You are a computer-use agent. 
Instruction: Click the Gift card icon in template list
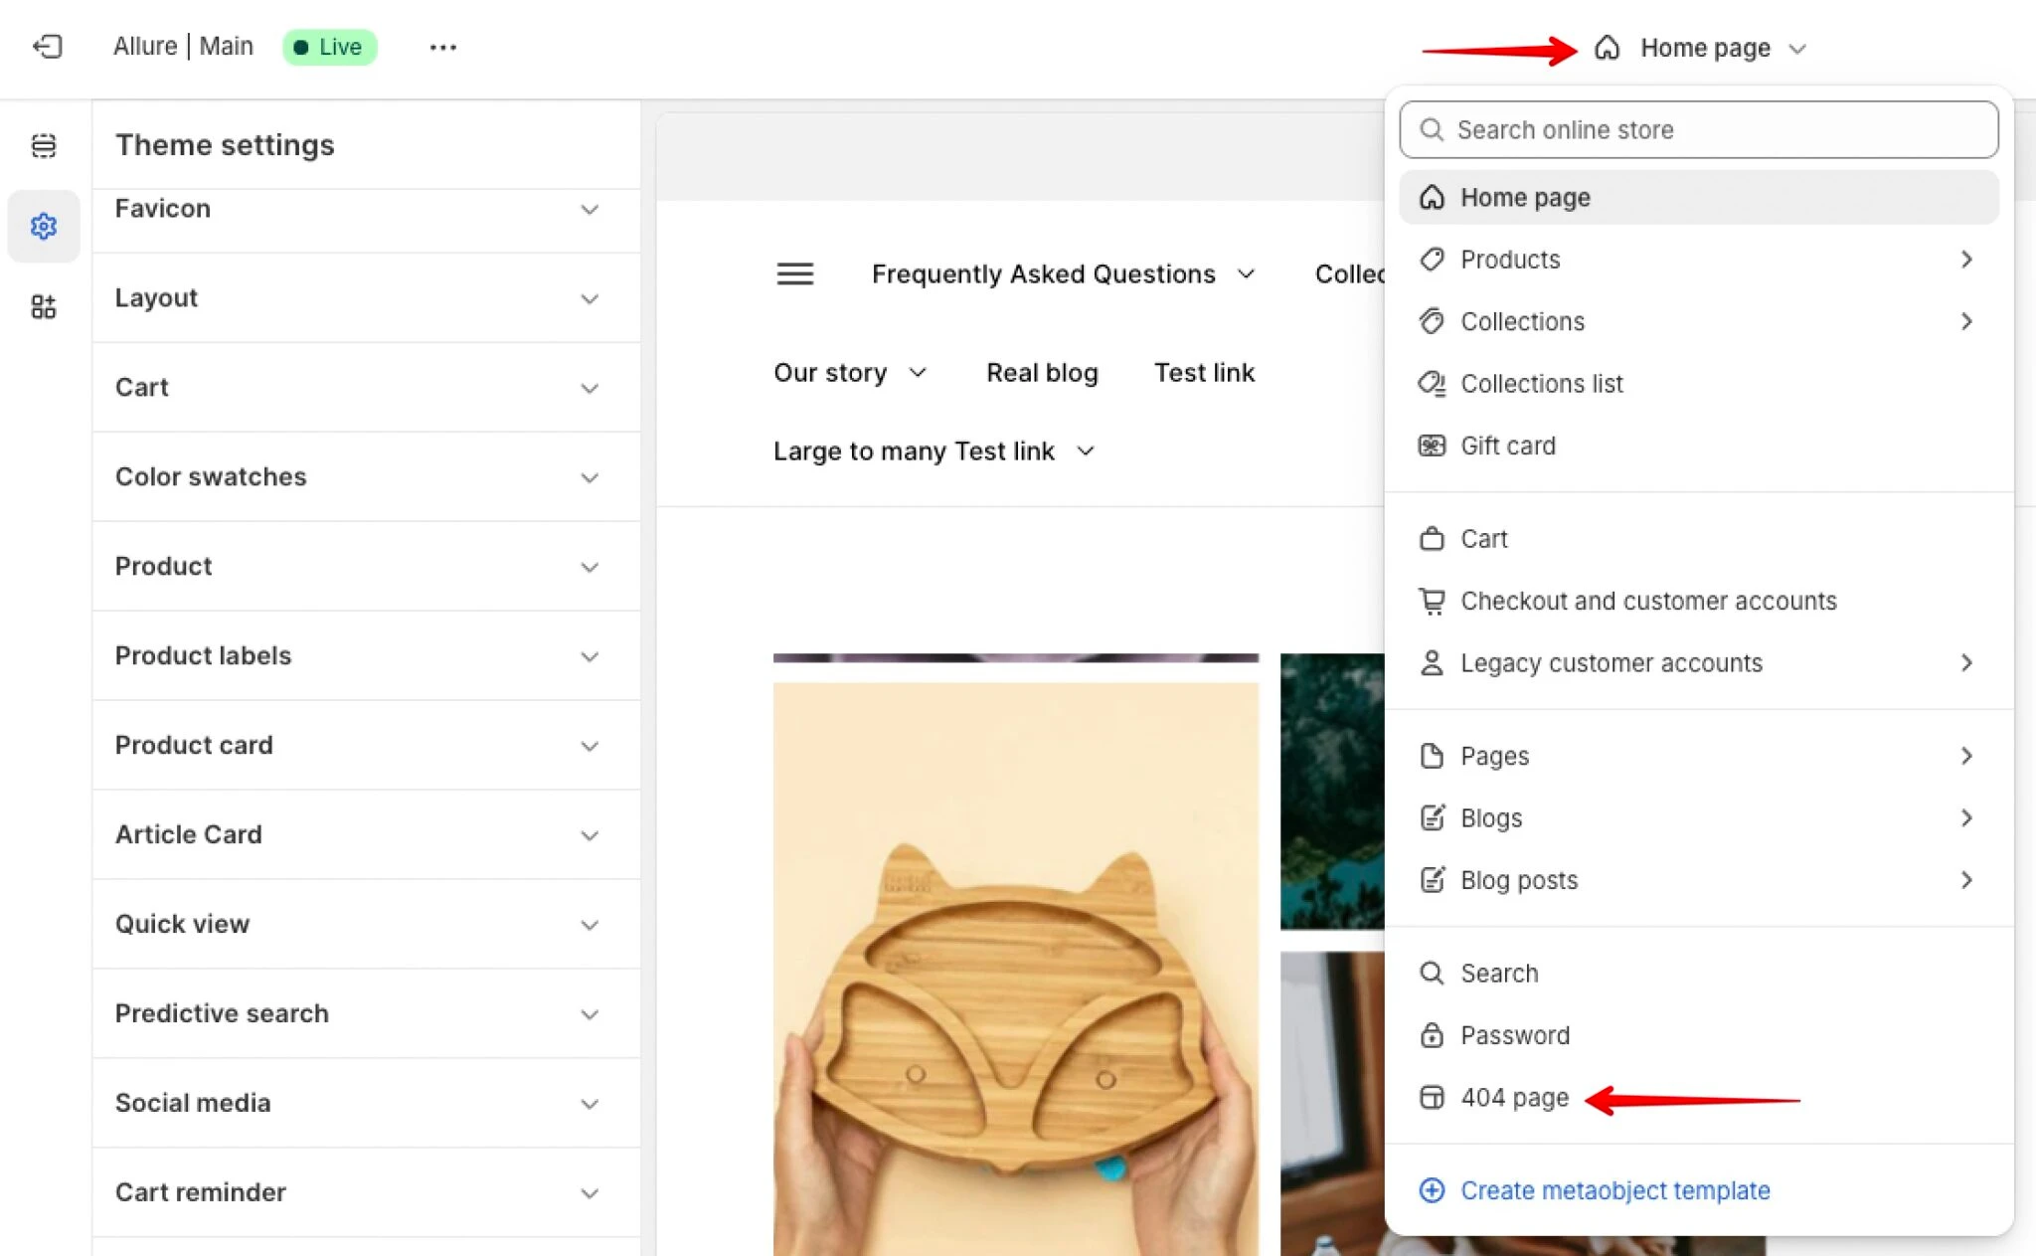coord(1432,446)
